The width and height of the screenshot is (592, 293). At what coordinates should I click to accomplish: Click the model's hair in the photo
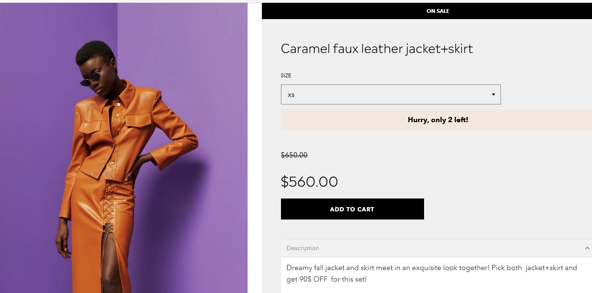point(93,52)
